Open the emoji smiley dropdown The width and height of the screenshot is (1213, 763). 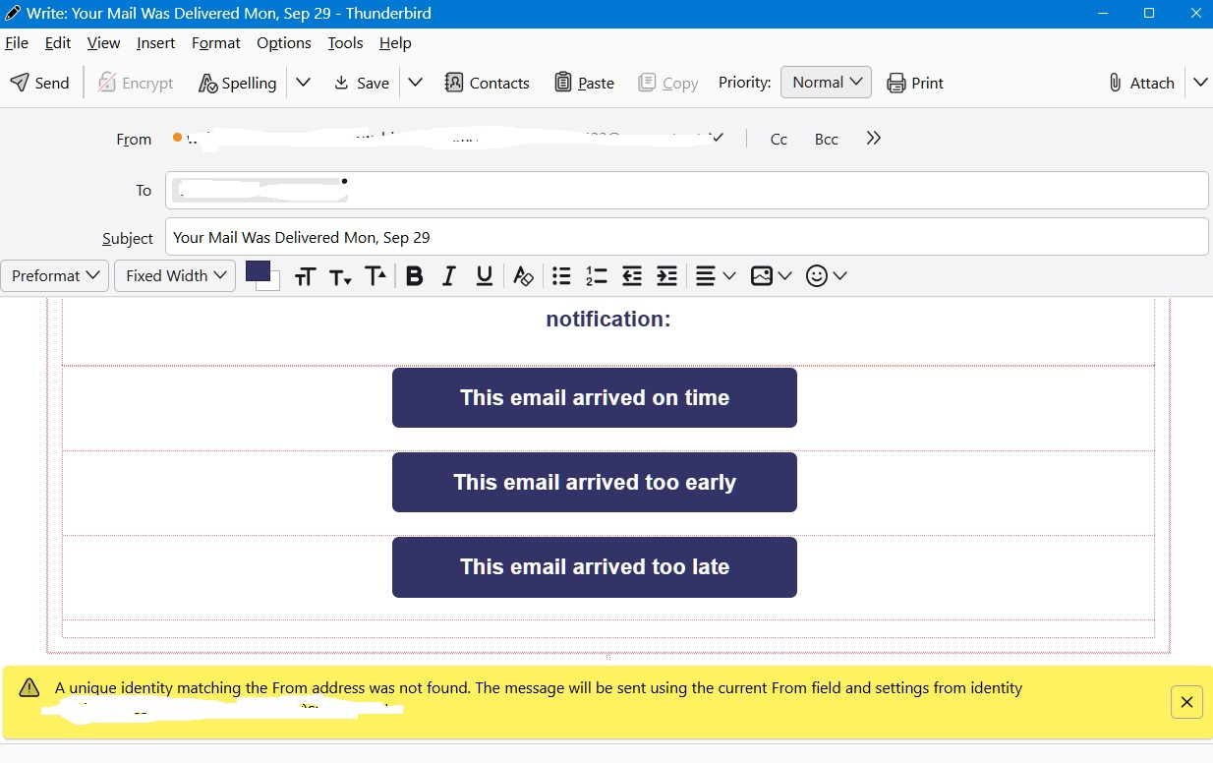point(827,276)
